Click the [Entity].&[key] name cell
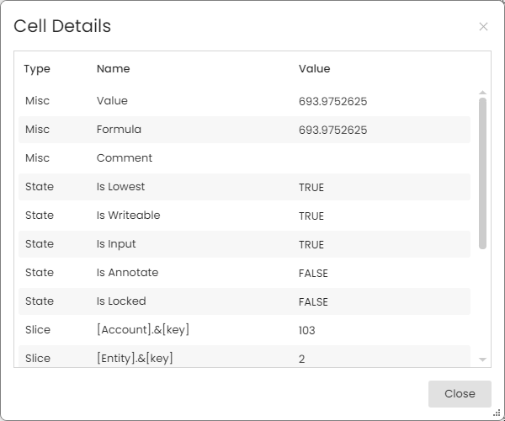505x421 pixels. (x=135, y=359)
